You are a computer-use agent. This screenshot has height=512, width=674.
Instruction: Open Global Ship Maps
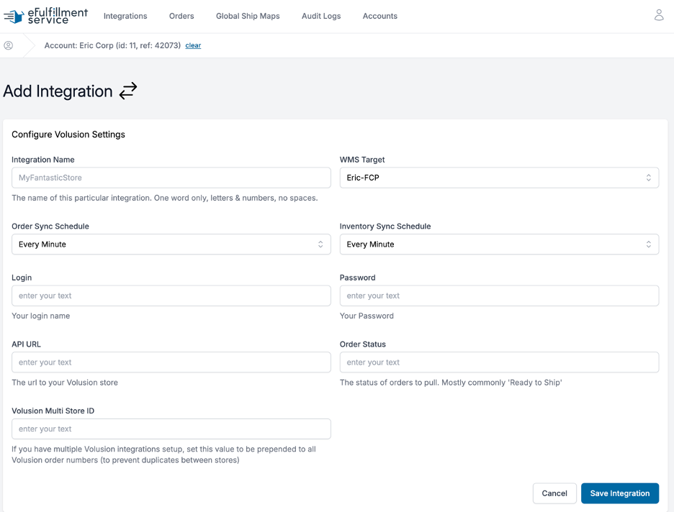click(248, 16)
